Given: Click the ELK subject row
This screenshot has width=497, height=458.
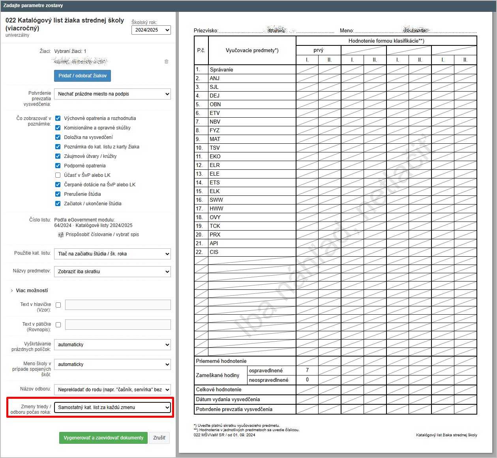Looking at the screenshot, I should coord(336,191).
